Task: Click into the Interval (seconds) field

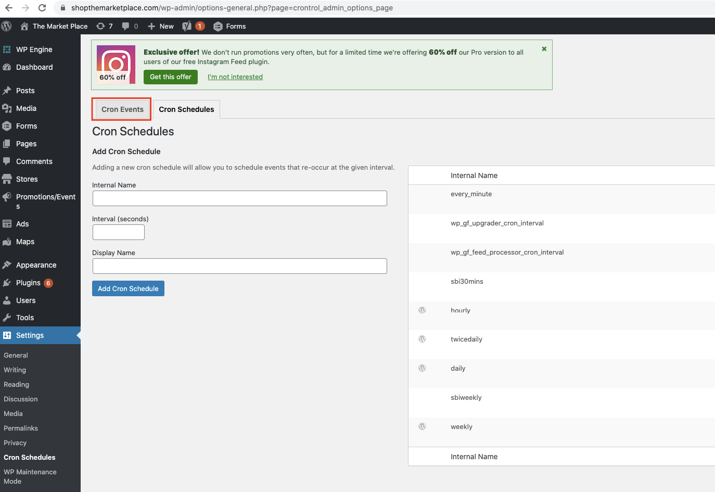Action: [118, 232]
